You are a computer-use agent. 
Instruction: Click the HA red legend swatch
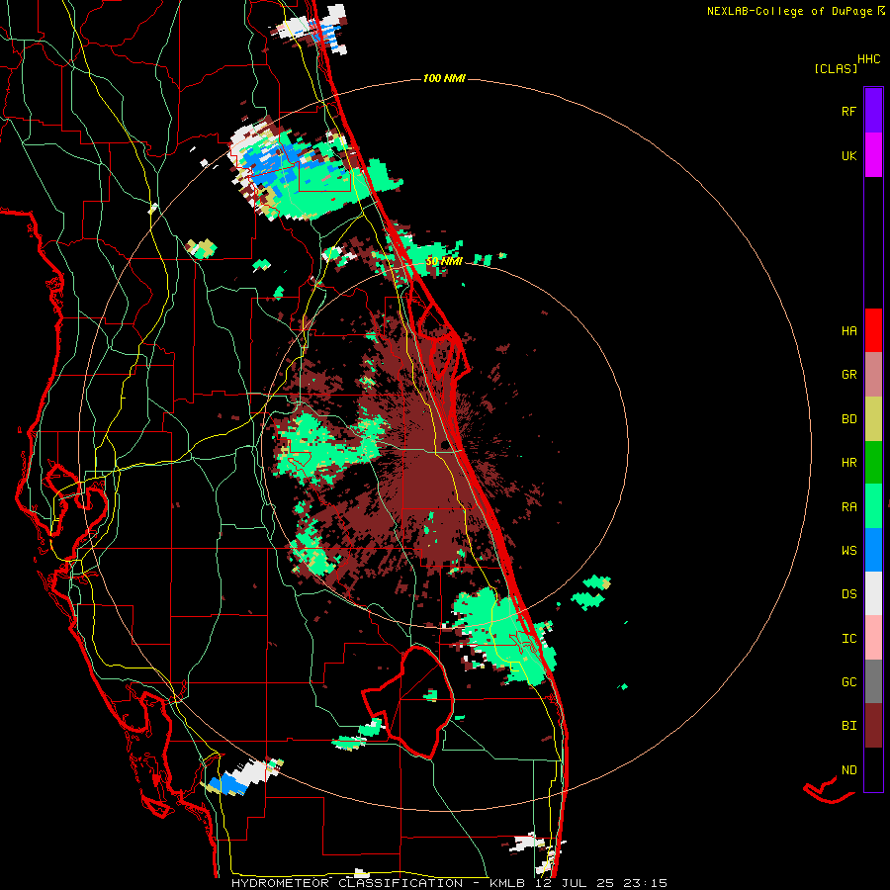point(873,330)
